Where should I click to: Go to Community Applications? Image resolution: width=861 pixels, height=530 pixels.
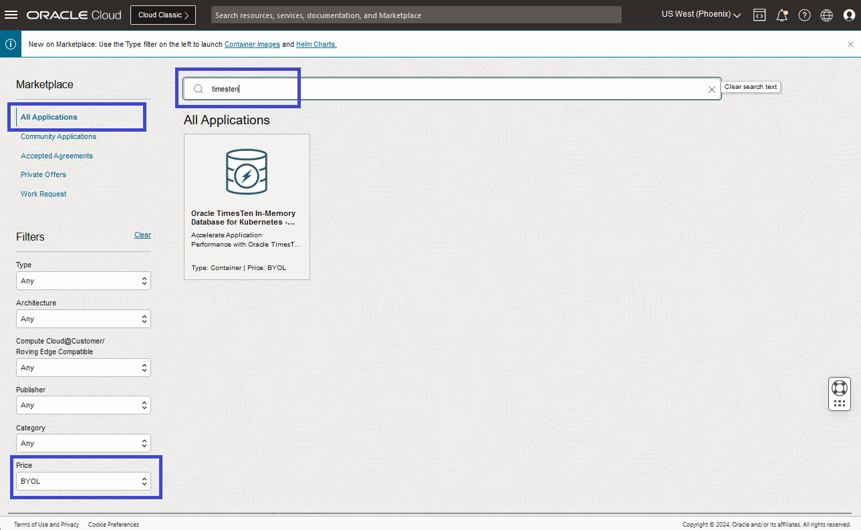[x=58, y=136]
